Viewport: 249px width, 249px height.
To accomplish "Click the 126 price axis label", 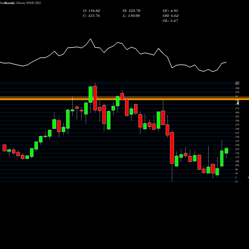I will (x=237, y=145).
